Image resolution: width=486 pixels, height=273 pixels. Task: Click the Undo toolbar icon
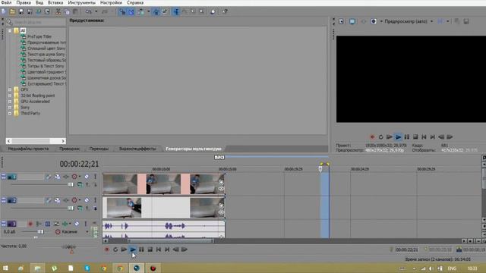click(88, 12)
